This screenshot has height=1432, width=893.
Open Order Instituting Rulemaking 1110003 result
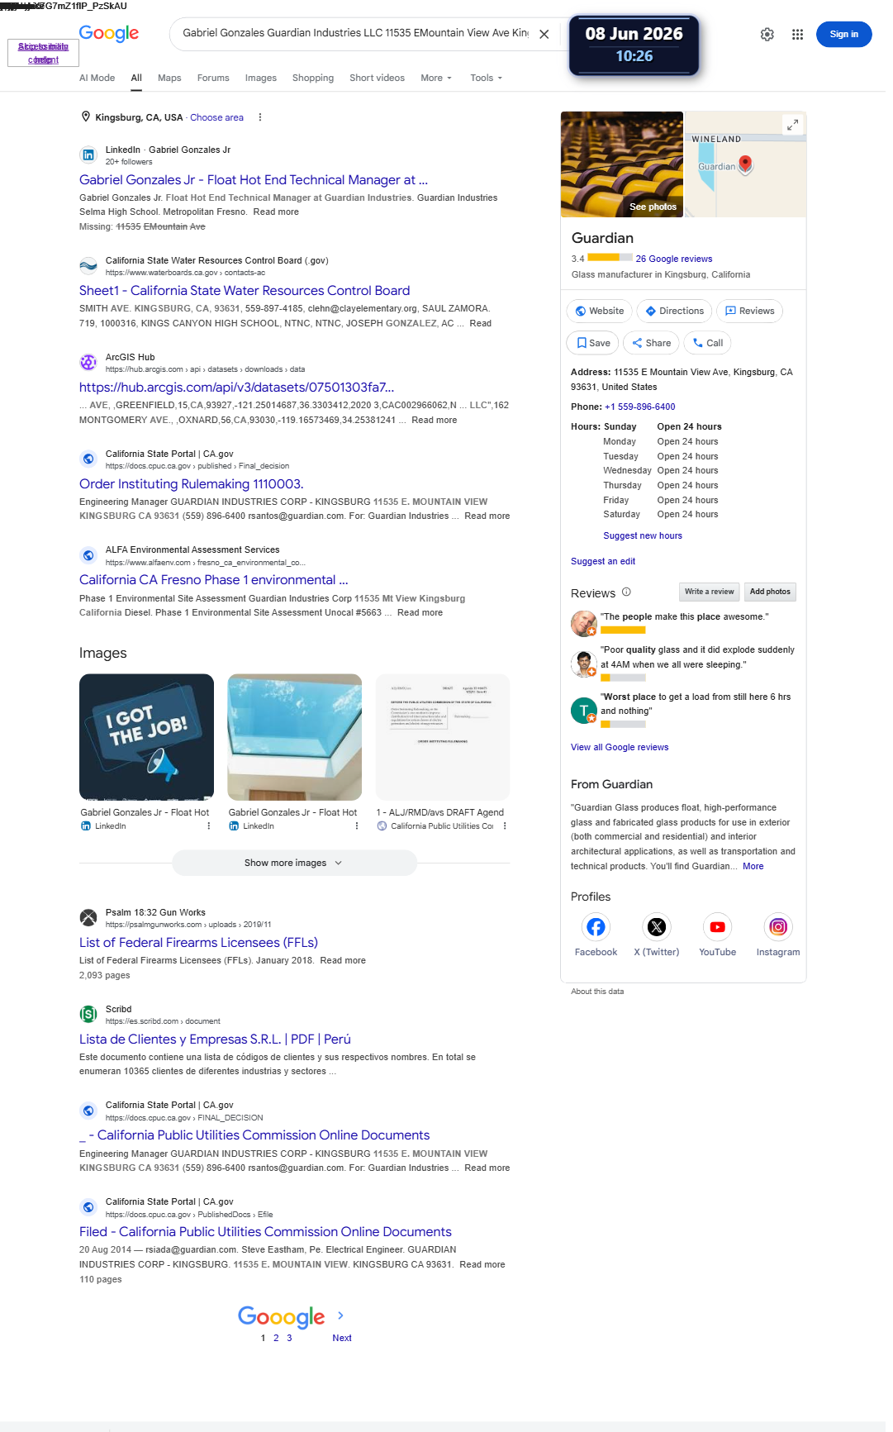click(x=192, y=484)
